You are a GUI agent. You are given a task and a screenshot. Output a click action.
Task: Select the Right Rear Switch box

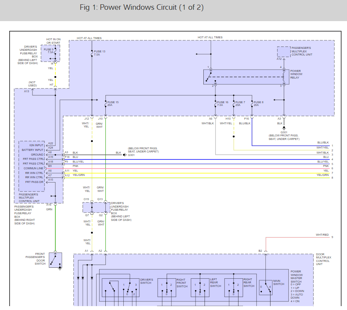pyautogui.click(x=233, y=288)
